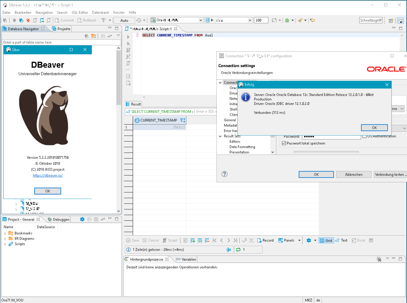Expand the ER Diagrams folder

tap(5, 239)
